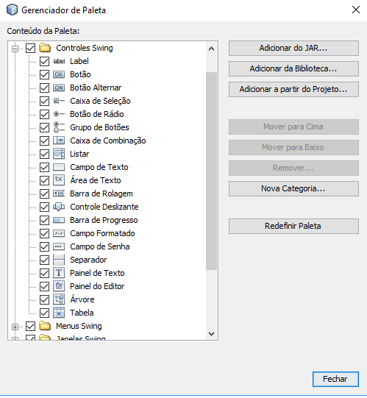This screenshot has height=398, width=367.
Task: Click the Botão OK icon
Action: point(59,74)
